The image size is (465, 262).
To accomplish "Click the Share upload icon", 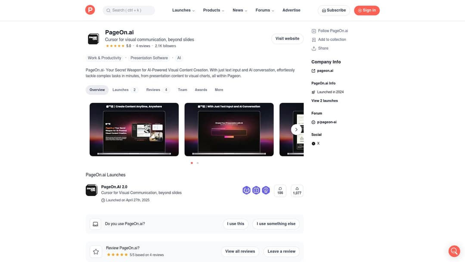I will point(314,48).
